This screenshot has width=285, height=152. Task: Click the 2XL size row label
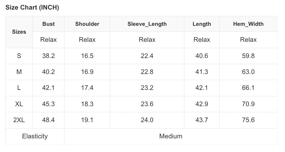pyautogui.click(x=19, y=120)
